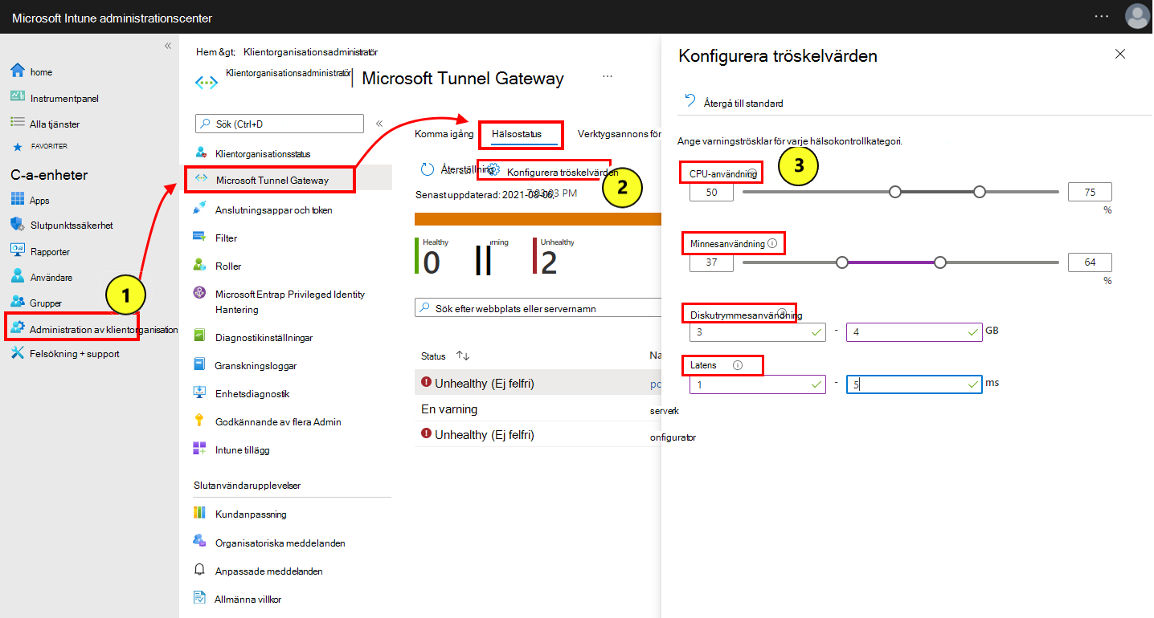Open Administration av klientorganisation menu item

(90, 328)
